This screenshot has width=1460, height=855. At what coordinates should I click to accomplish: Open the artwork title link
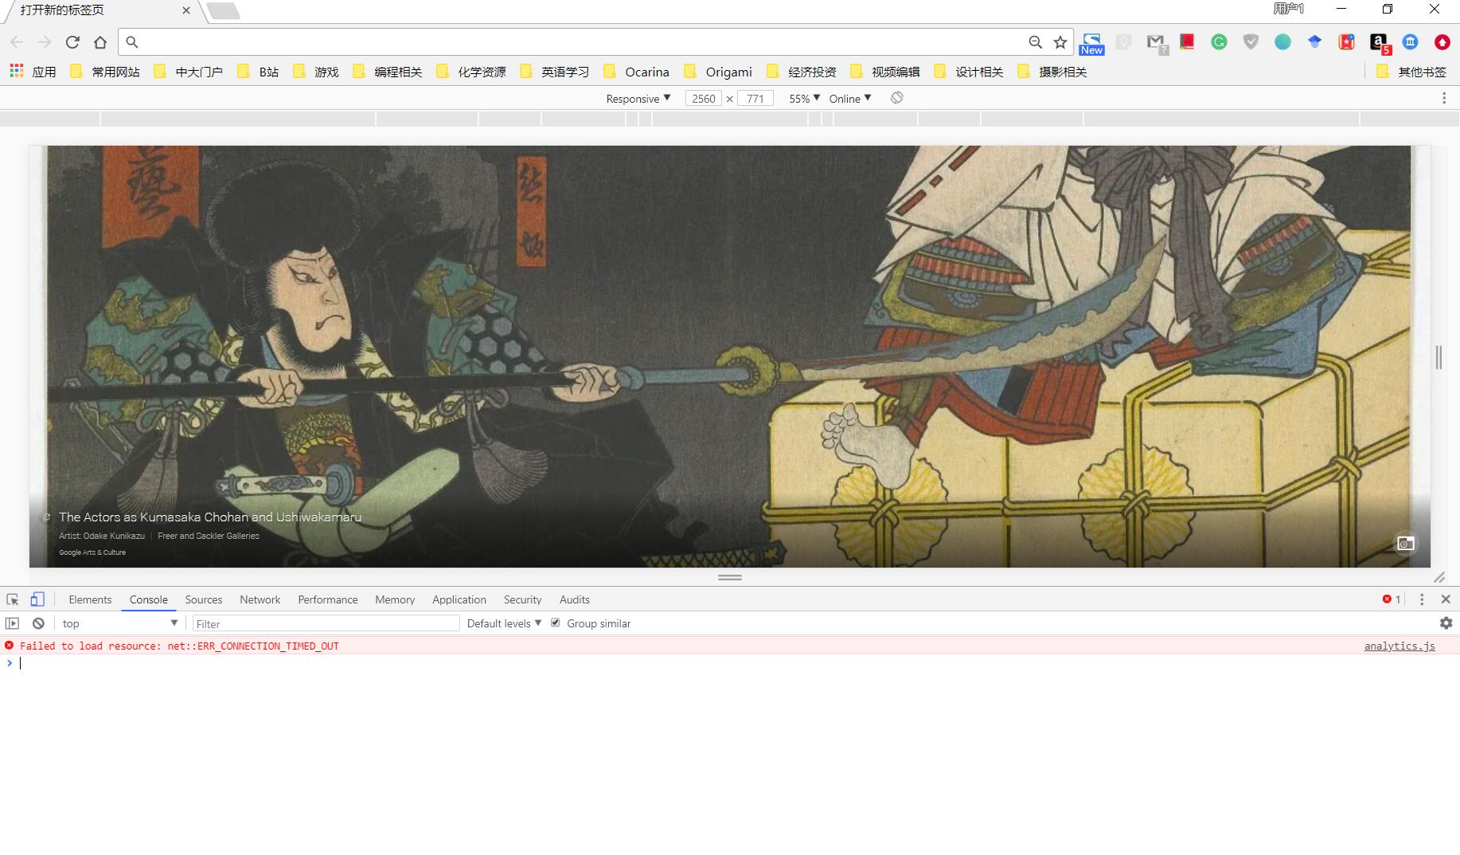[x=210, y=517]
